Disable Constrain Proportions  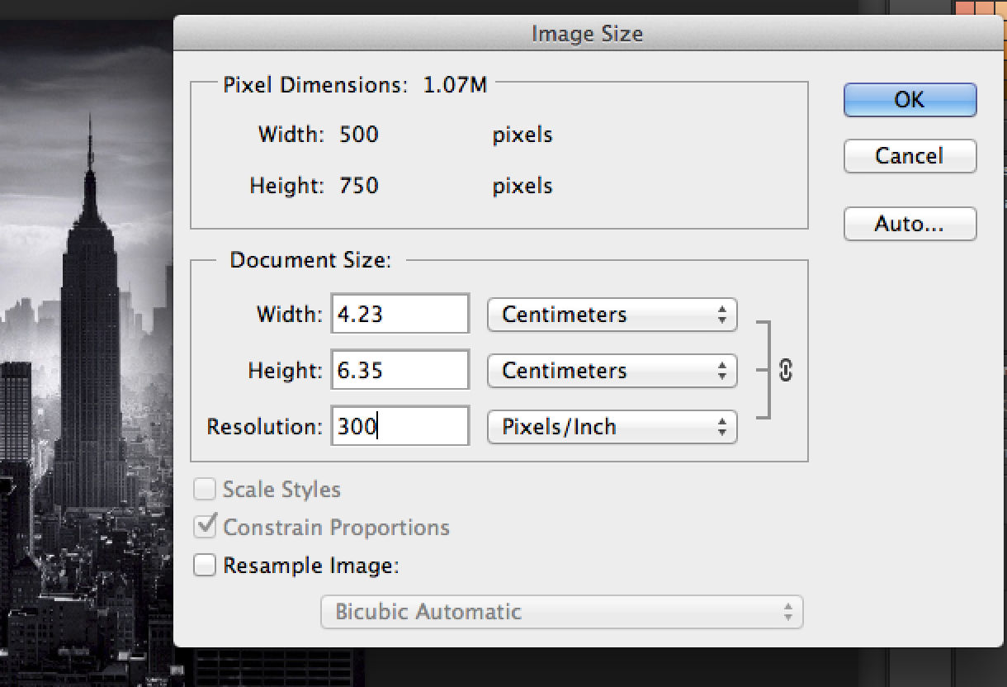tap(204, 527)
